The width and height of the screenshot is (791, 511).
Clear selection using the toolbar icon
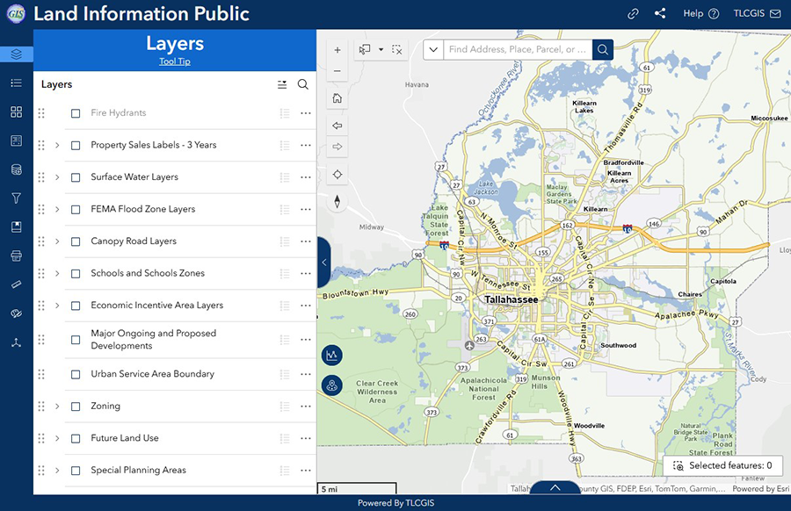coord(397,50)
